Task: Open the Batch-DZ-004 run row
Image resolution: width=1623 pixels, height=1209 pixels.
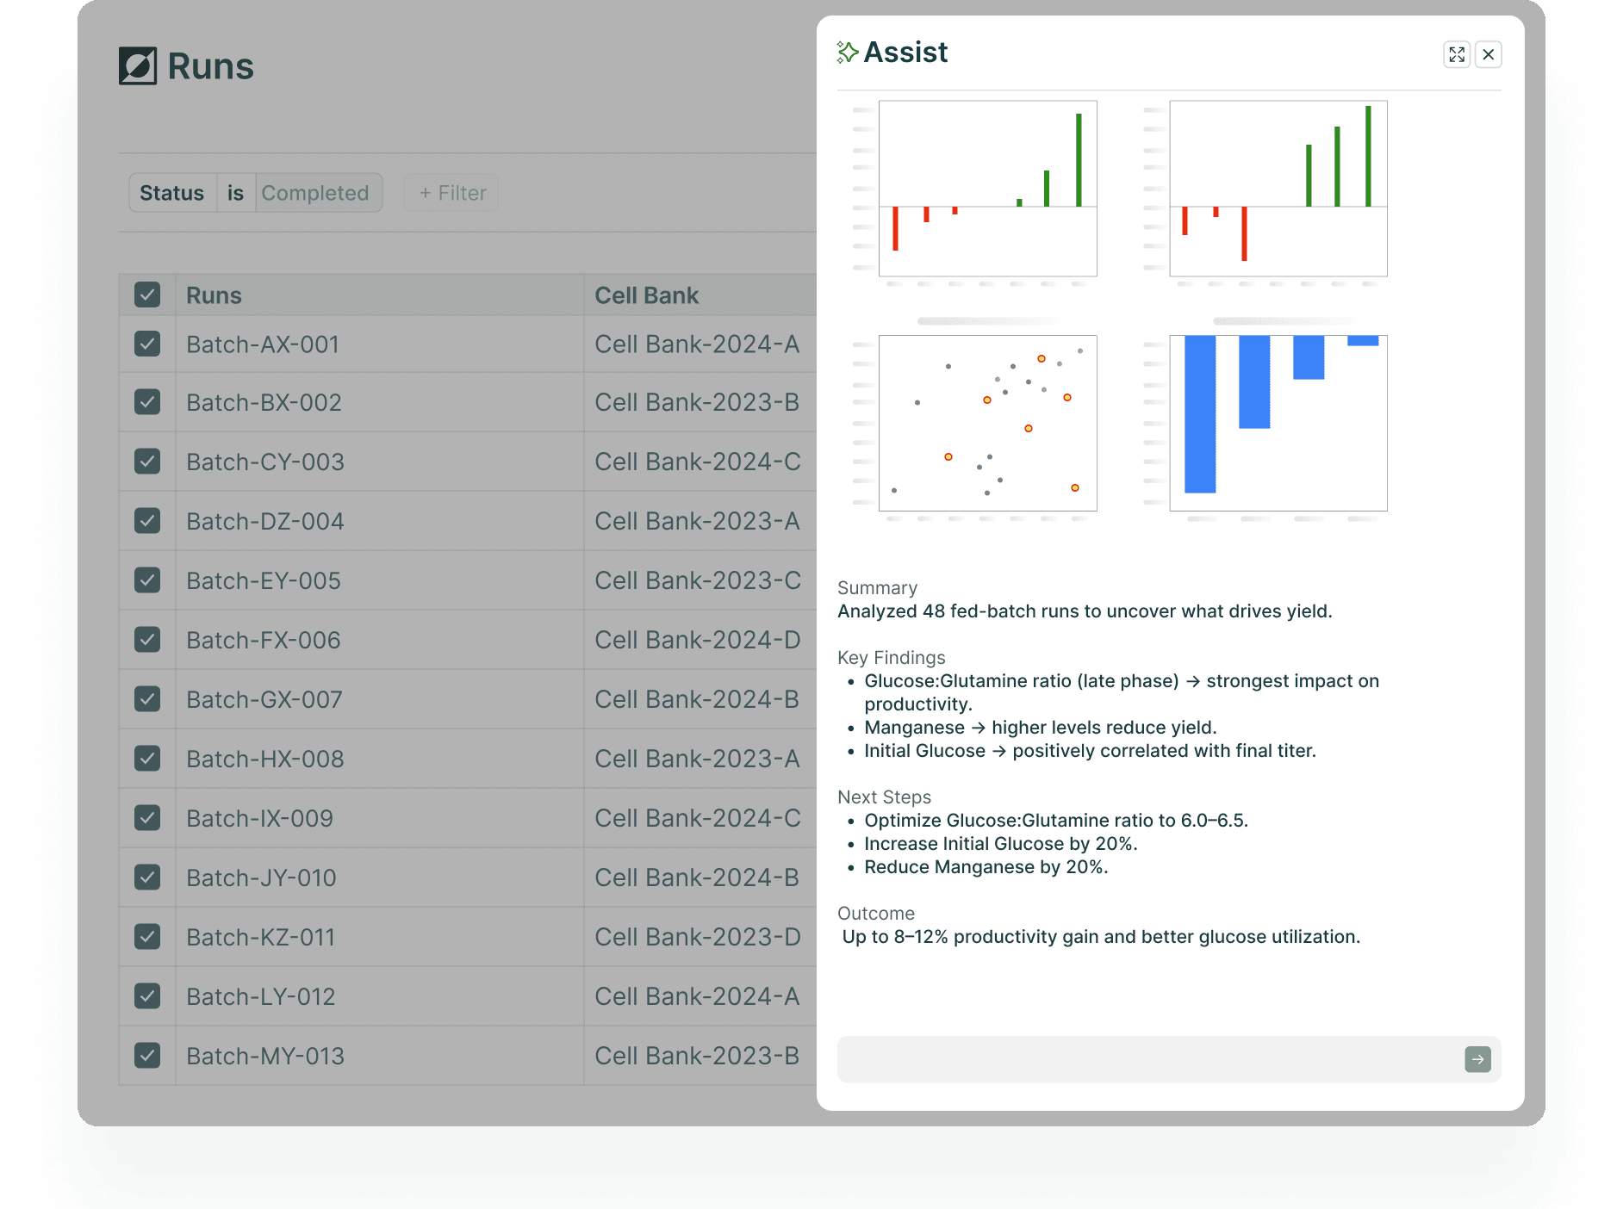Action: click(x=265, y=521)
